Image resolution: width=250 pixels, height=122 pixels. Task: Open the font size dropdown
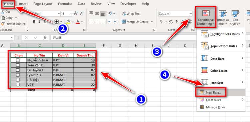(71, 14)
